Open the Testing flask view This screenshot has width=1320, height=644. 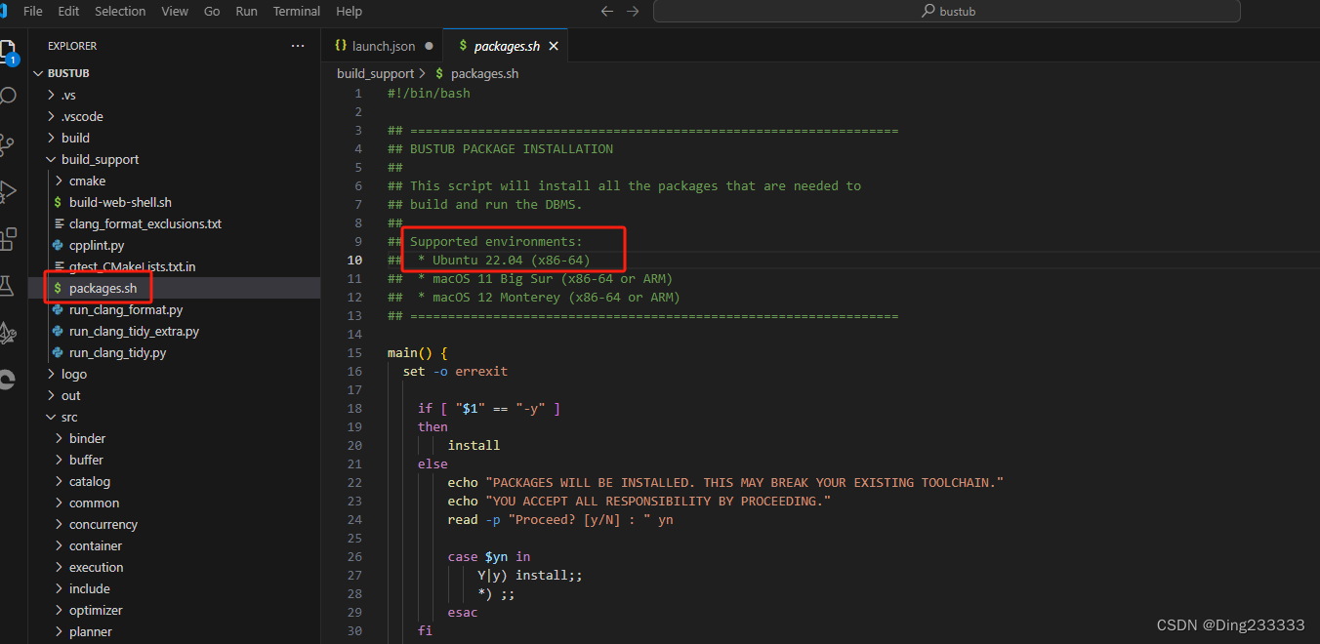(x=7, y=286)
